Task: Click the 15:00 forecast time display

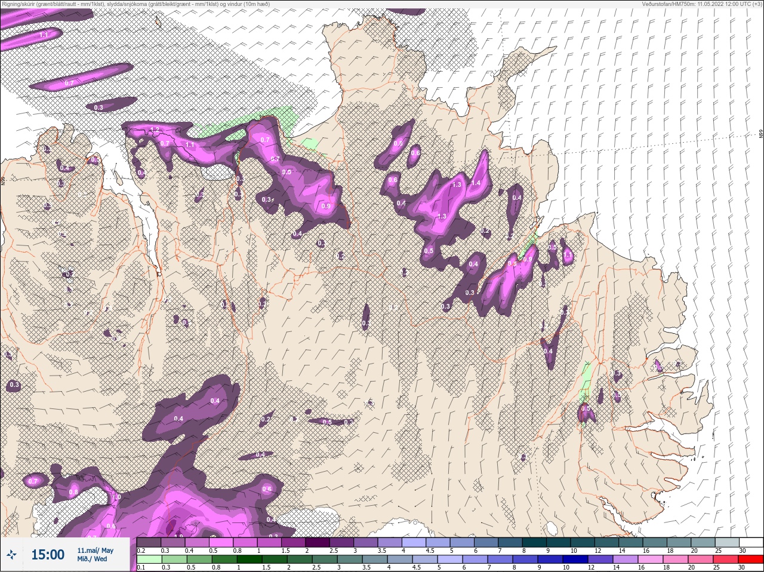Action: pos(48,555)
